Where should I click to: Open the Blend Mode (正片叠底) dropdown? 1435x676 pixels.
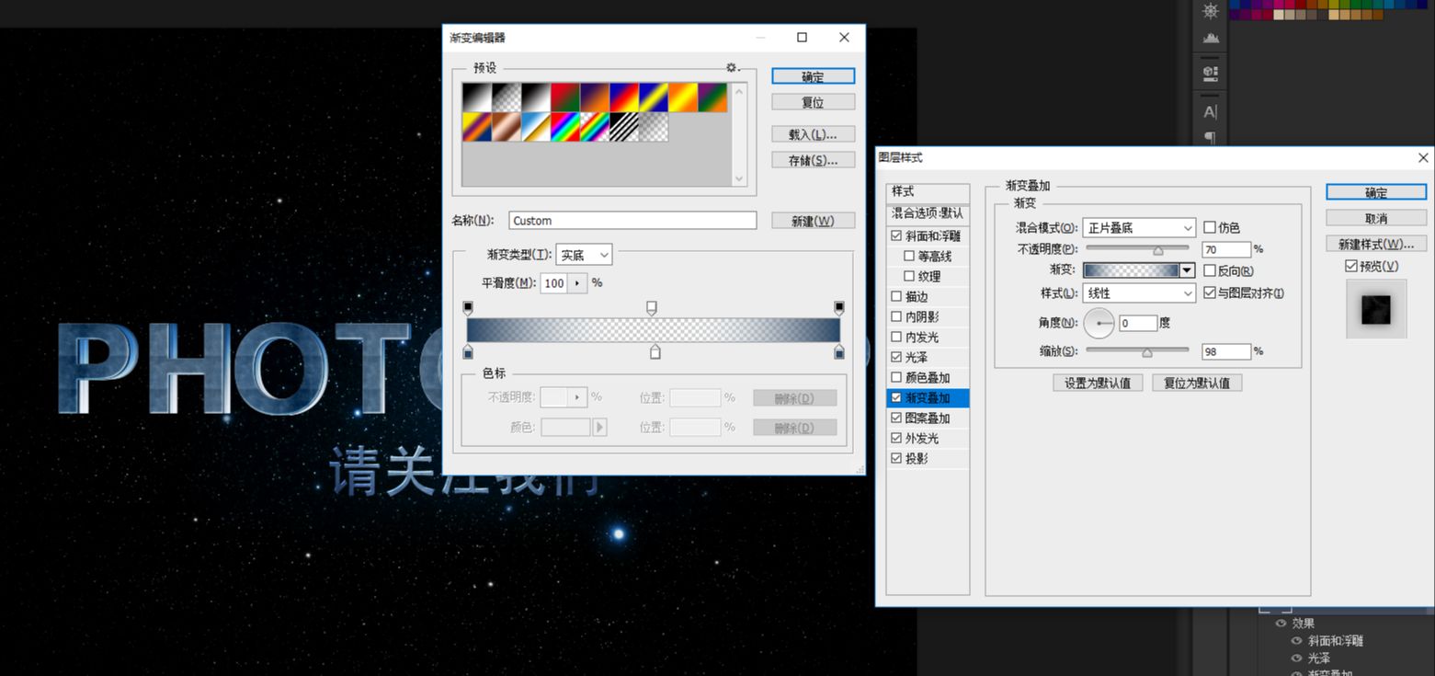point(1139,227)
